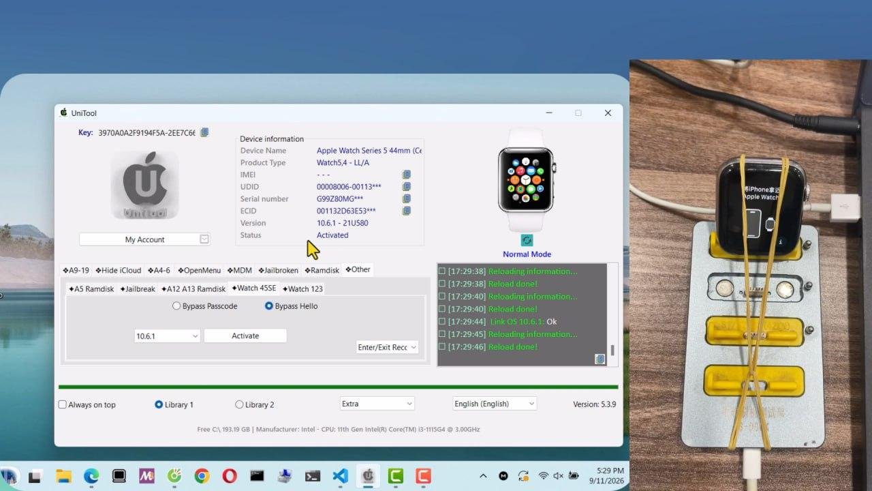The image size is (872, 491).
Task: Open the A12 A13 Ramdisk sub-tab
Action: tap(193, 288)
